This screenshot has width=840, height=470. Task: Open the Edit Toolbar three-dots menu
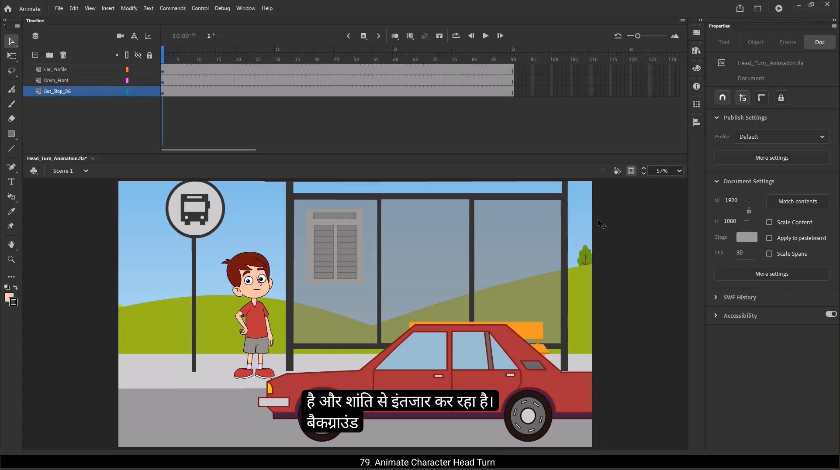(x=11, y=277)
